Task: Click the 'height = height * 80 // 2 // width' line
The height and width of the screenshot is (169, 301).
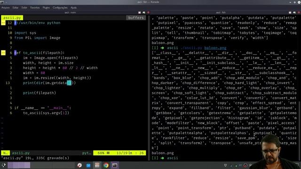Action: tap(60, 68)
